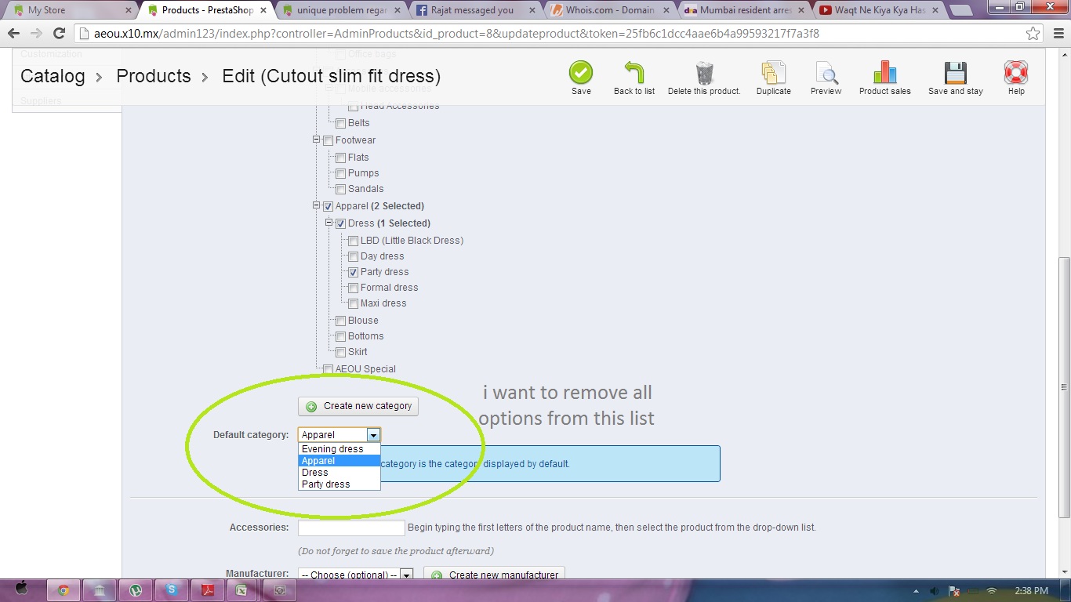Image resolution: width=1071 pixels, height=602 pixels.
Task: Click the green plus icon on Create new category
Action: (x=311, y=406)
